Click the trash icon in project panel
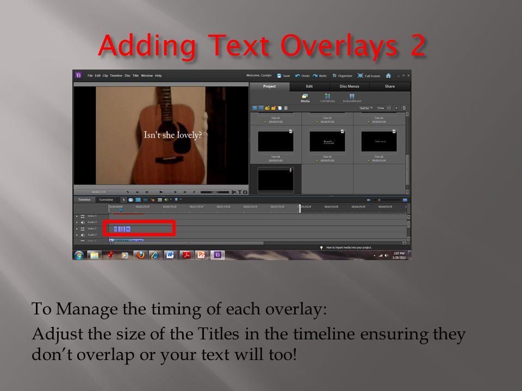The image size is (522, 391). click(286, 108)
